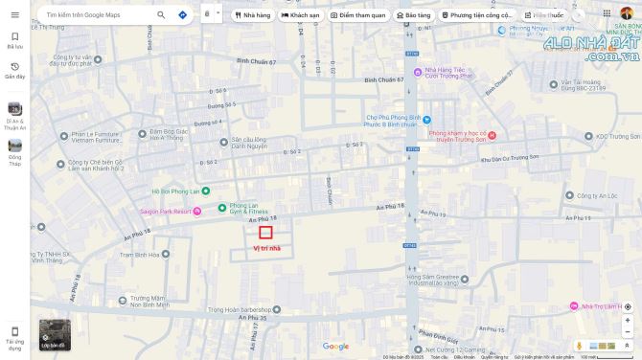Open the Lớp bản đồ layers thumbnail
The height and width of the screenshot is (360, 642).
pos(55,335)
